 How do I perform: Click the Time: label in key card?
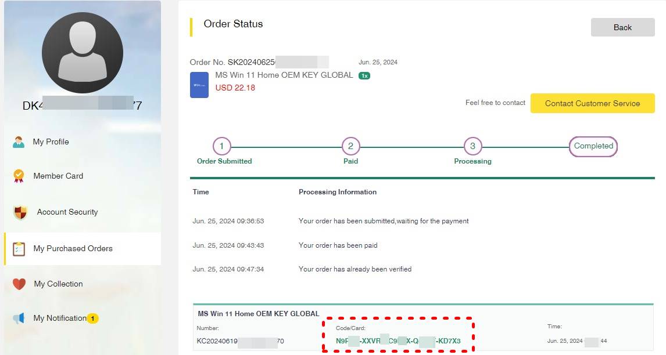tap(554, 326)
